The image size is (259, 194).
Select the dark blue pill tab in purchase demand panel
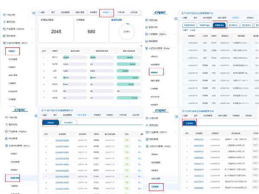pyautogui.click(x=220, y=25)
